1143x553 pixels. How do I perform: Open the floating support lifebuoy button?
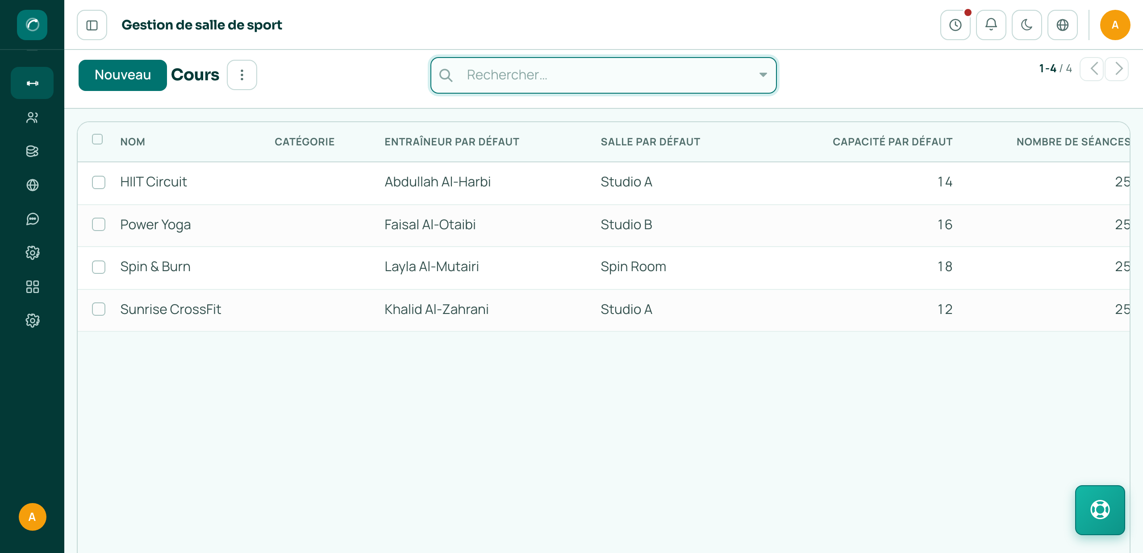pyautogui.click(x=1100, y=510)
